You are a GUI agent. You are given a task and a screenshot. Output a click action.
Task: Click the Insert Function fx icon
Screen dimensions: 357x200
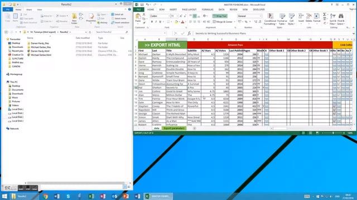pyautogui.click(x=189, y=33)
